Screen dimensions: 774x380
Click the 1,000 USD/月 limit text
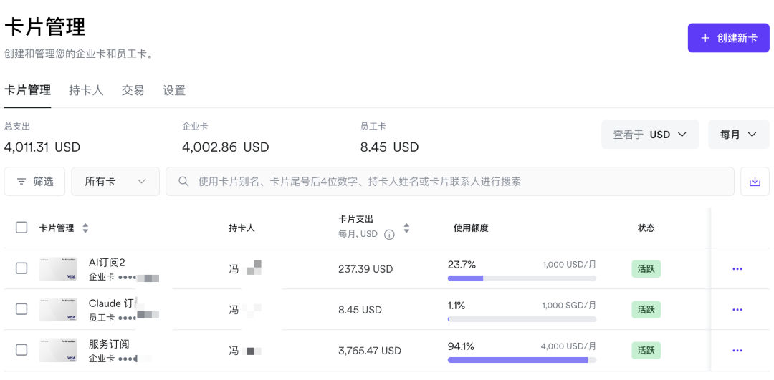pos(569,265)
